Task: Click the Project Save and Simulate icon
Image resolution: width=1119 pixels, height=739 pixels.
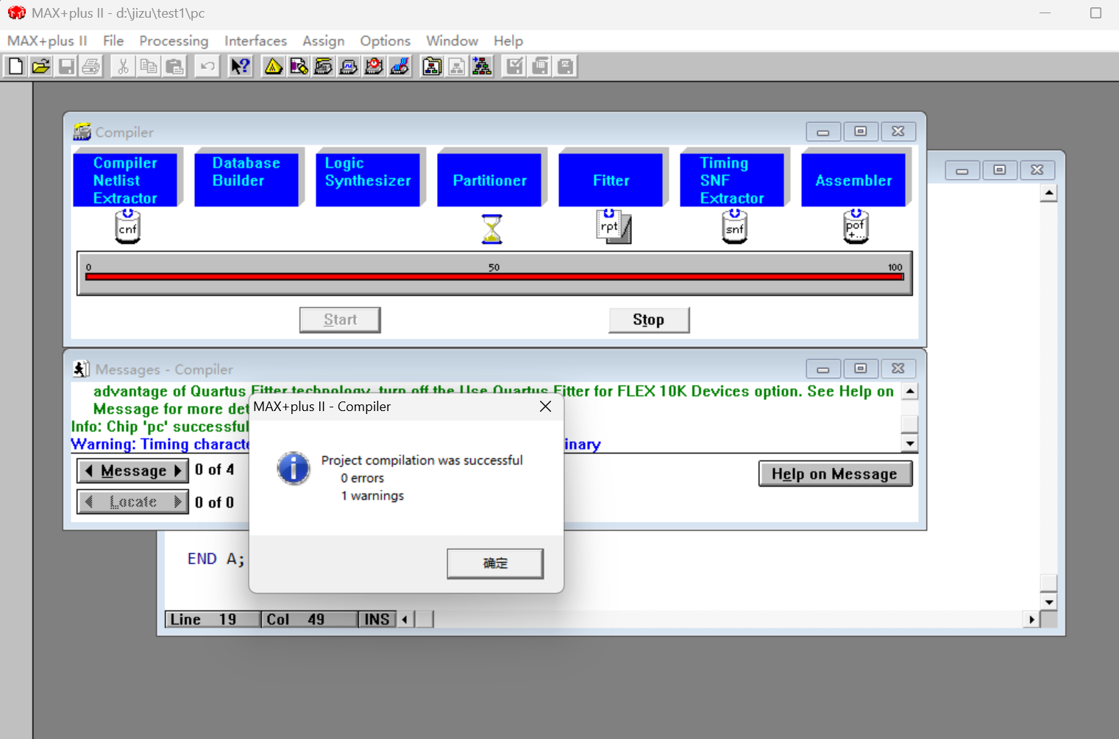Action: pyautogui.click(x=565, y=67)
